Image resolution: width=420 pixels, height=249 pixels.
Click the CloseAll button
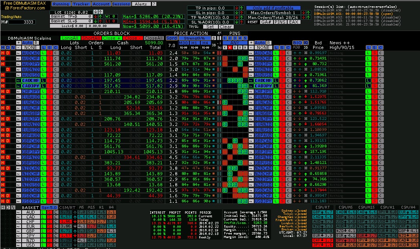coord(154,38)
